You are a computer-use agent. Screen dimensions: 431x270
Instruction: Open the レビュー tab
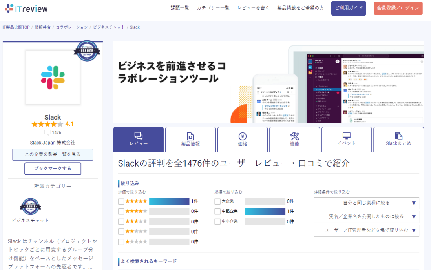[x=139, y=139]
